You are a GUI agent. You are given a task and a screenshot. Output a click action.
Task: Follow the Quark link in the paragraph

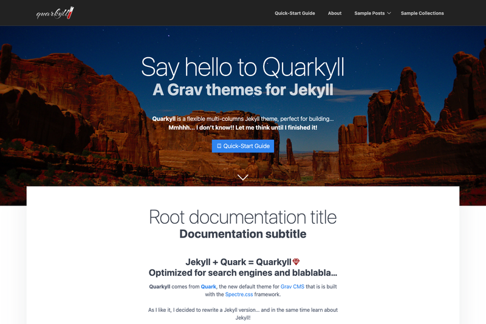click(x=208, y=286)
